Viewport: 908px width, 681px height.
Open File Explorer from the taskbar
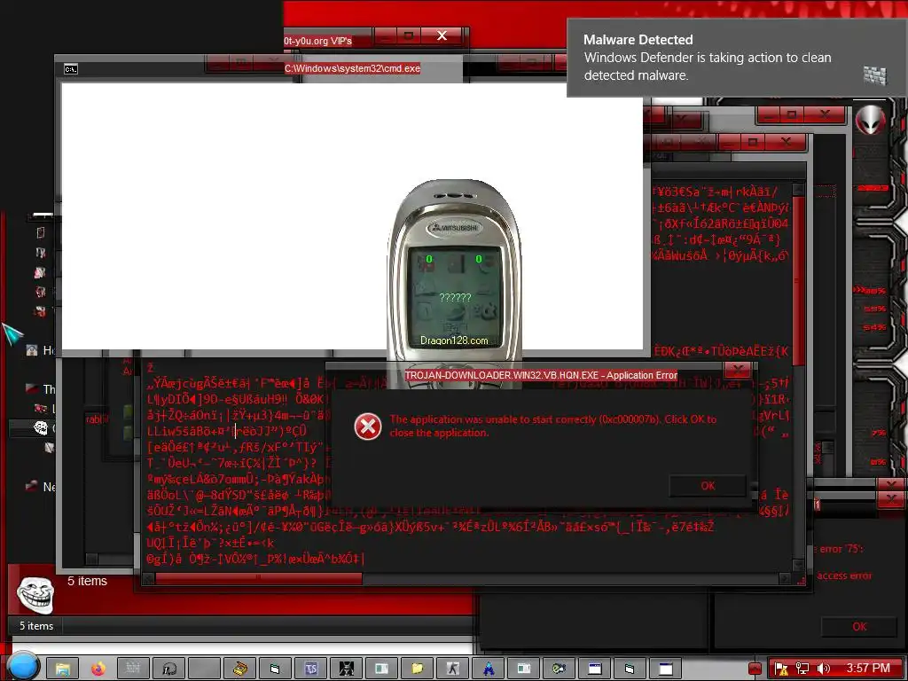[63, 669]
